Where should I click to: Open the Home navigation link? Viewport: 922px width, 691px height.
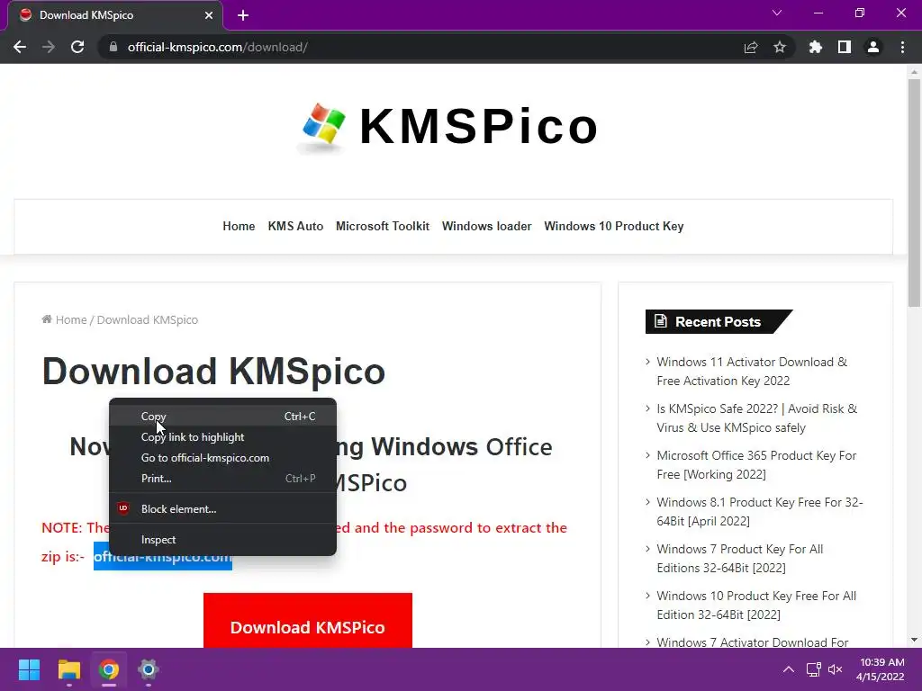(239, 226)
